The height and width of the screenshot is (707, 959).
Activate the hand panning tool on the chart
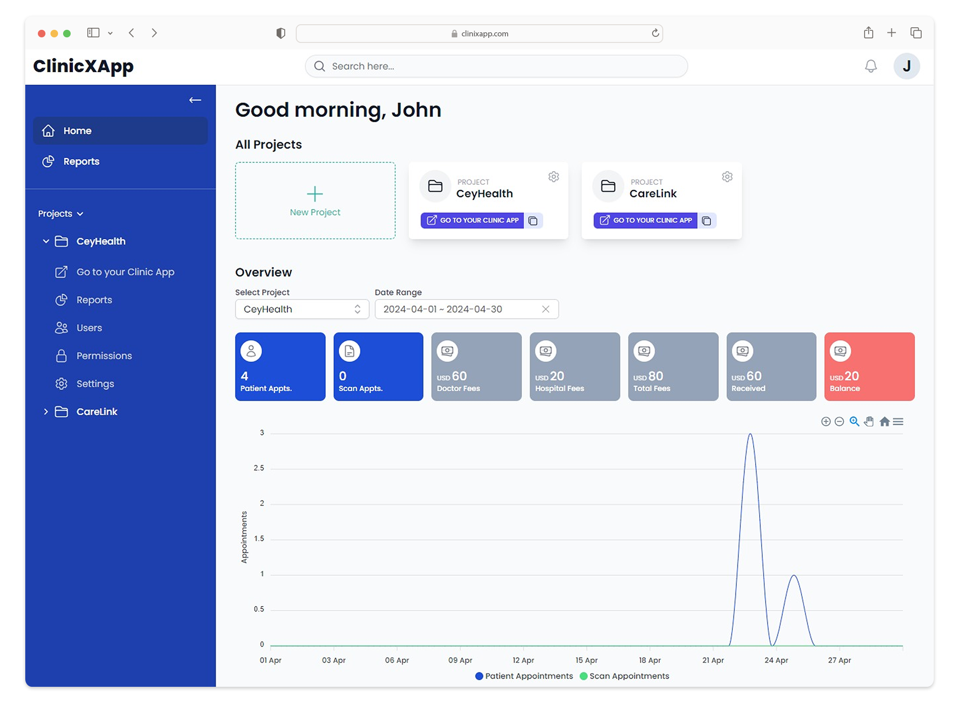(x=869, y=422)
